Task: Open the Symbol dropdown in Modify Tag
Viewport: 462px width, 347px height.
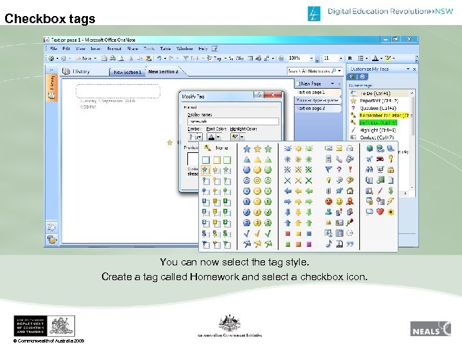Action: click(199, 137)
